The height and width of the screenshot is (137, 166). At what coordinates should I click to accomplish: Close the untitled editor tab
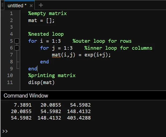pos(31,6)
